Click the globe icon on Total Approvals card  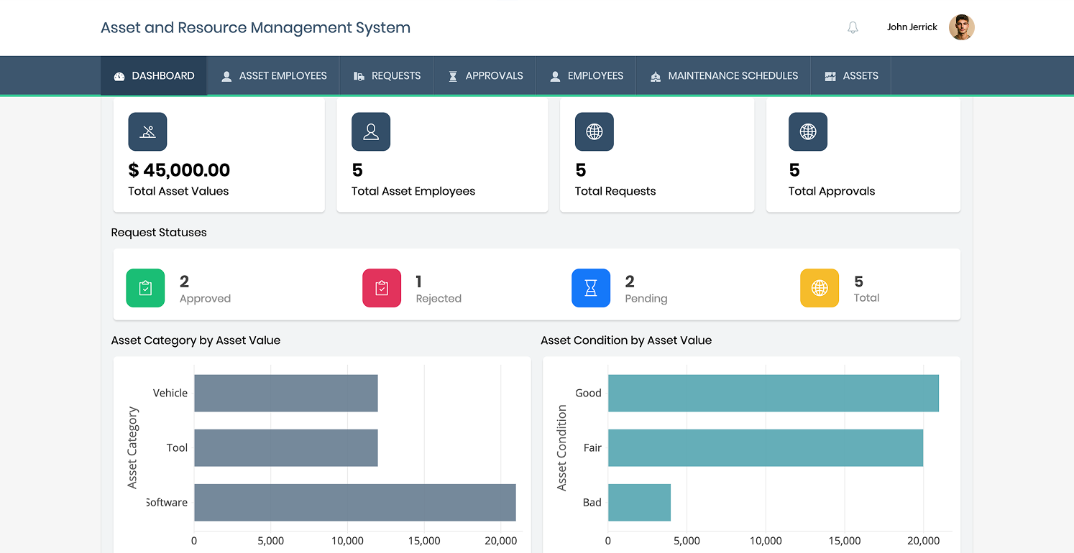808,131
